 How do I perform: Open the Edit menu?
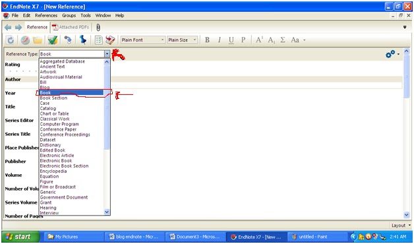point(26,16)
